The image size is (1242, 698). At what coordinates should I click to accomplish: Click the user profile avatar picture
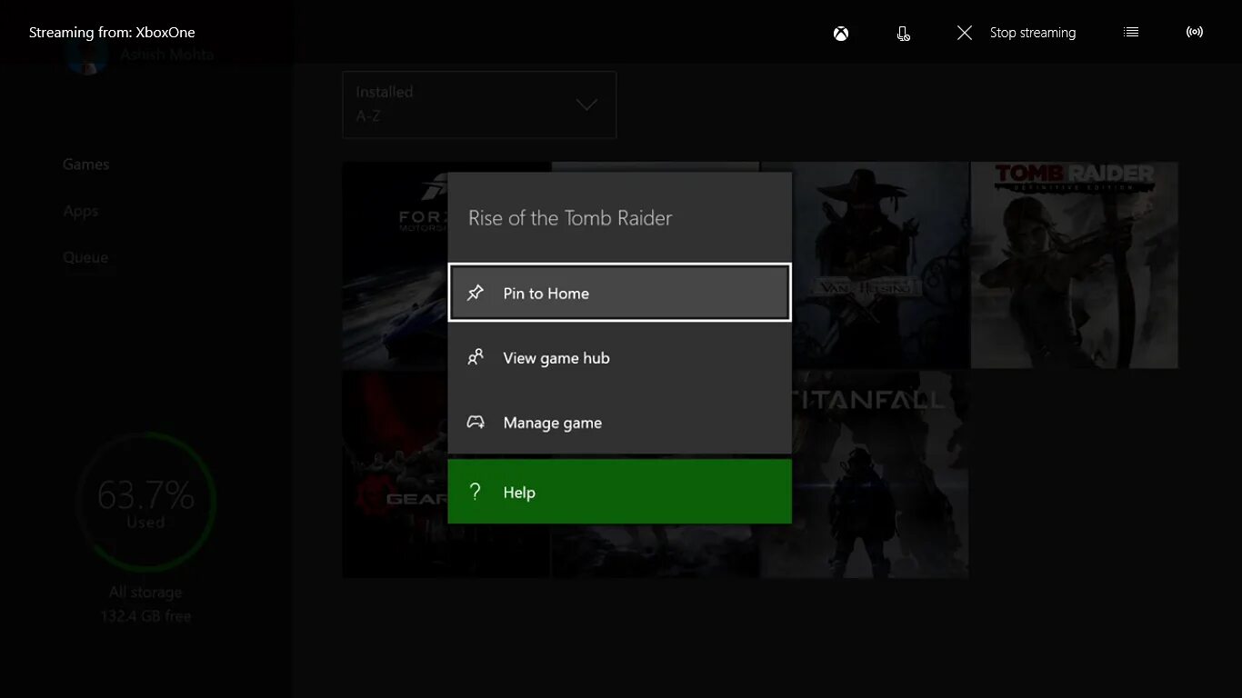click(x=87, y=55)
